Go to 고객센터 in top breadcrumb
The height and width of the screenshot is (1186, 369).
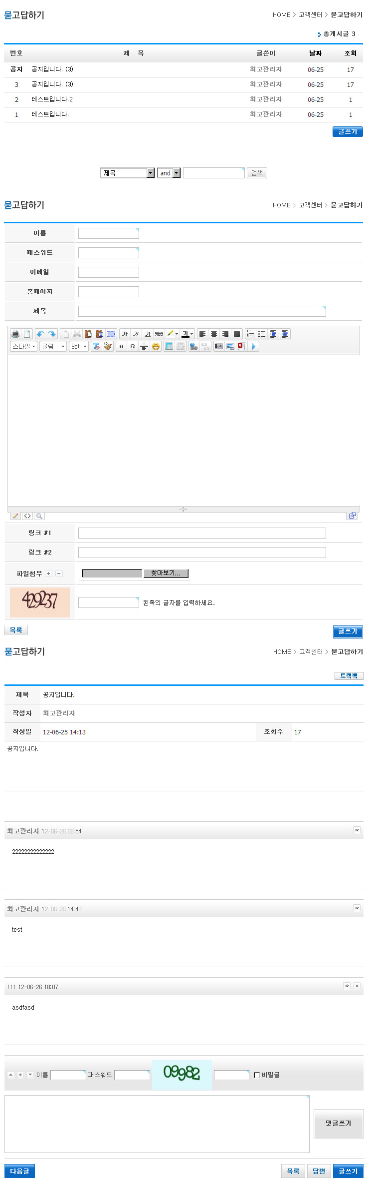tap(310, 15)
